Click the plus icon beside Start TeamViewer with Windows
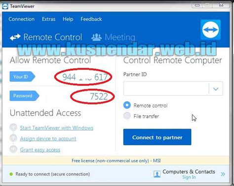This screenshot has width=234, height=186. click(13, 128)
